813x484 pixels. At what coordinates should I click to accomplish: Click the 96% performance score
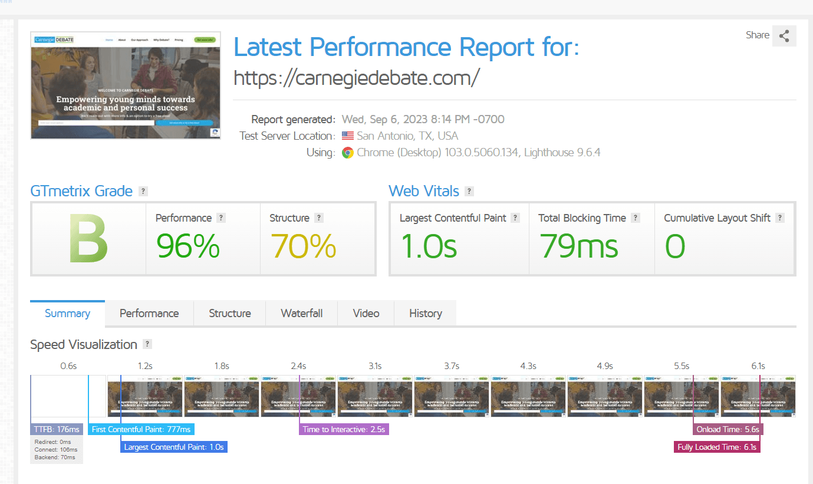click(188, 245)
